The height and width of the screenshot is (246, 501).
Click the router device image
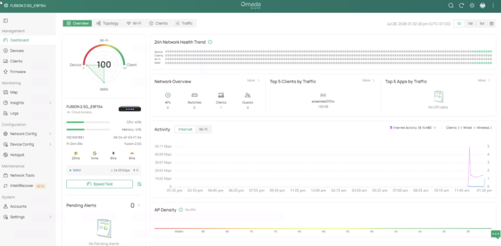click(x=130, y=109)
